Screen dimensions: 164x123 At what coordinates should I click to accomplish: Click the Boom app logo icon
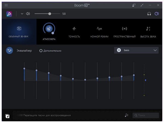pos(9,14)
